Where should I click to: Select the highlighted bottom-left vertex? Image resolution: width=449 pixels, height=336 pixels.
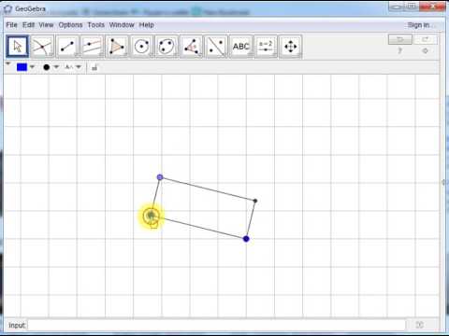point(152,215)
